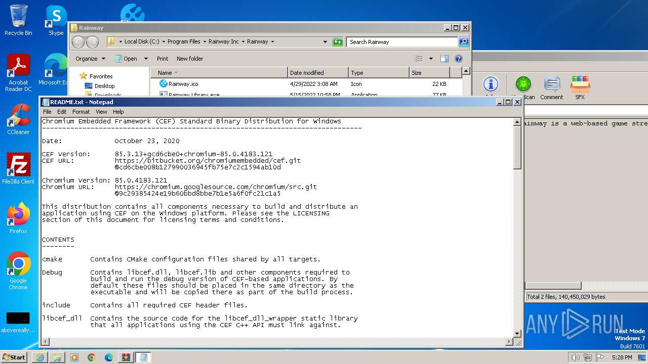Open Firefox desktop shortcut
This screenshot has width=648, height=364.
point(18,218)
